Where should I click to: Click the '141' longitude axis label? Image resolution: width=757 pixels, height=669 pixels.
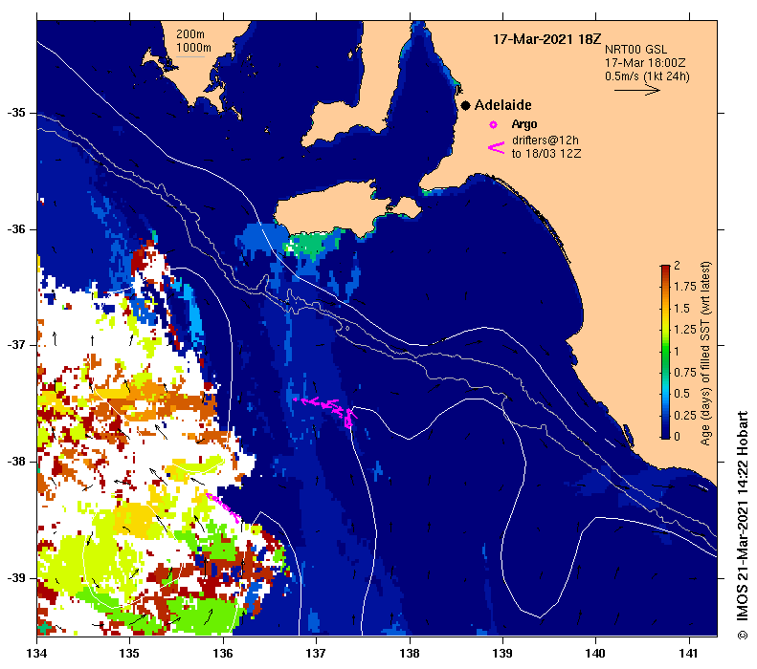689,654
